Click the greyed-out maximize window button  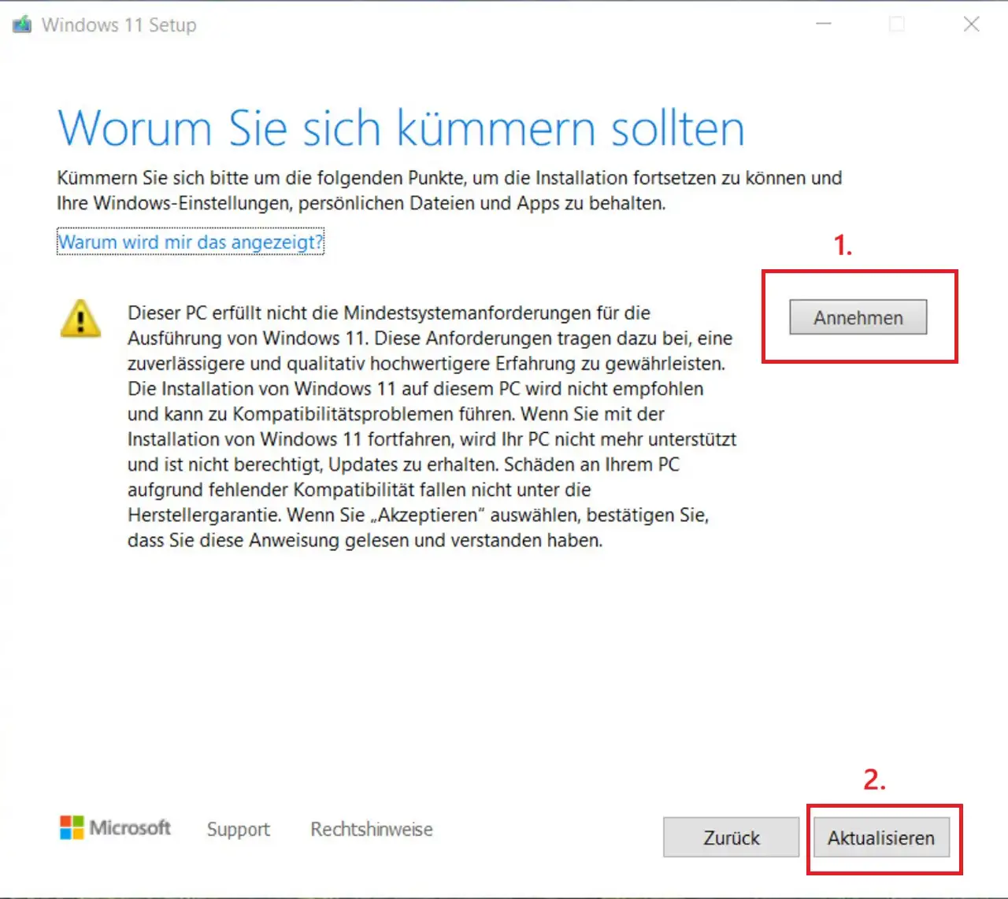897,24
